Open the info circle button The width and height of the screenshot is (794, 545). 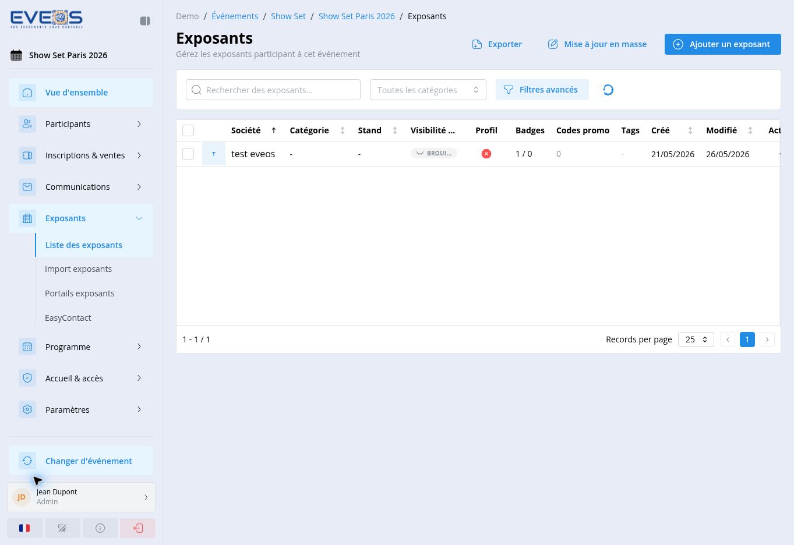click(x=100, y=528)
